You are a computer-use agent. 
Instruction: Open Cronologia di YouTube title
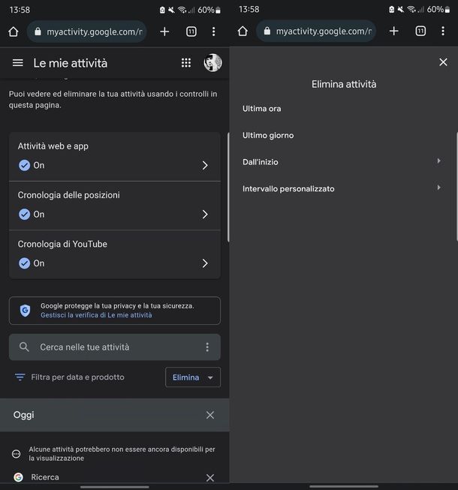coord(62,244)
